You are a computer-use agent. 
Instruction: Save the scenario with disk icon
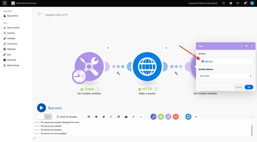[x=89, y=117]
